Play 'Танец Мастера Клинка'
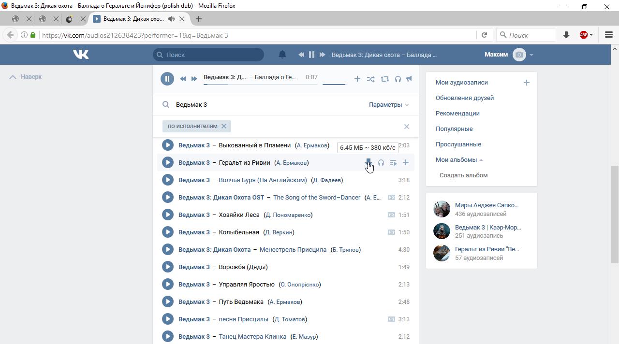The width and height of the screenshot is (619, 344). [x=168, y=336]
